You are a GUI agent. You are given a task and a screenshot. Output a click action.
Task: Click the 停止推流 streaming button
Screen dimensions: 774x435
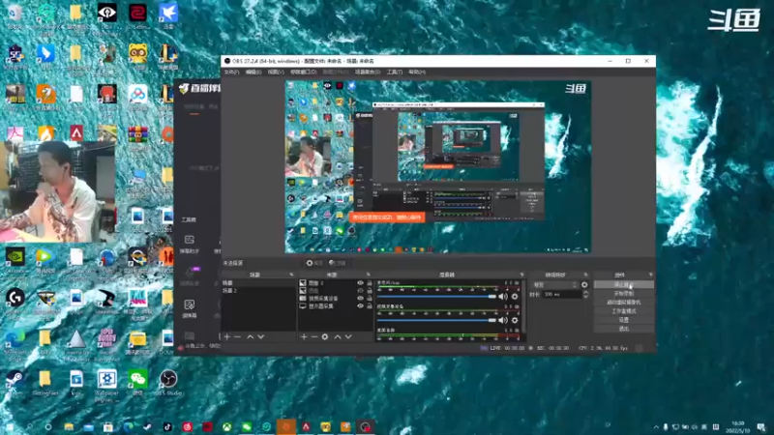(x=624, y=284)
